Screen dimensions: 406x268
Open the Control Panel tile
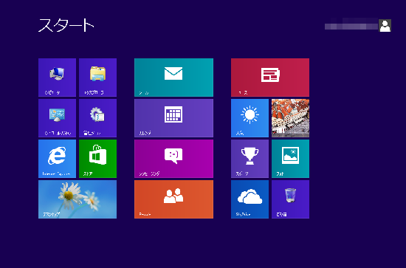pyautogui.click(x=58, y=118)
